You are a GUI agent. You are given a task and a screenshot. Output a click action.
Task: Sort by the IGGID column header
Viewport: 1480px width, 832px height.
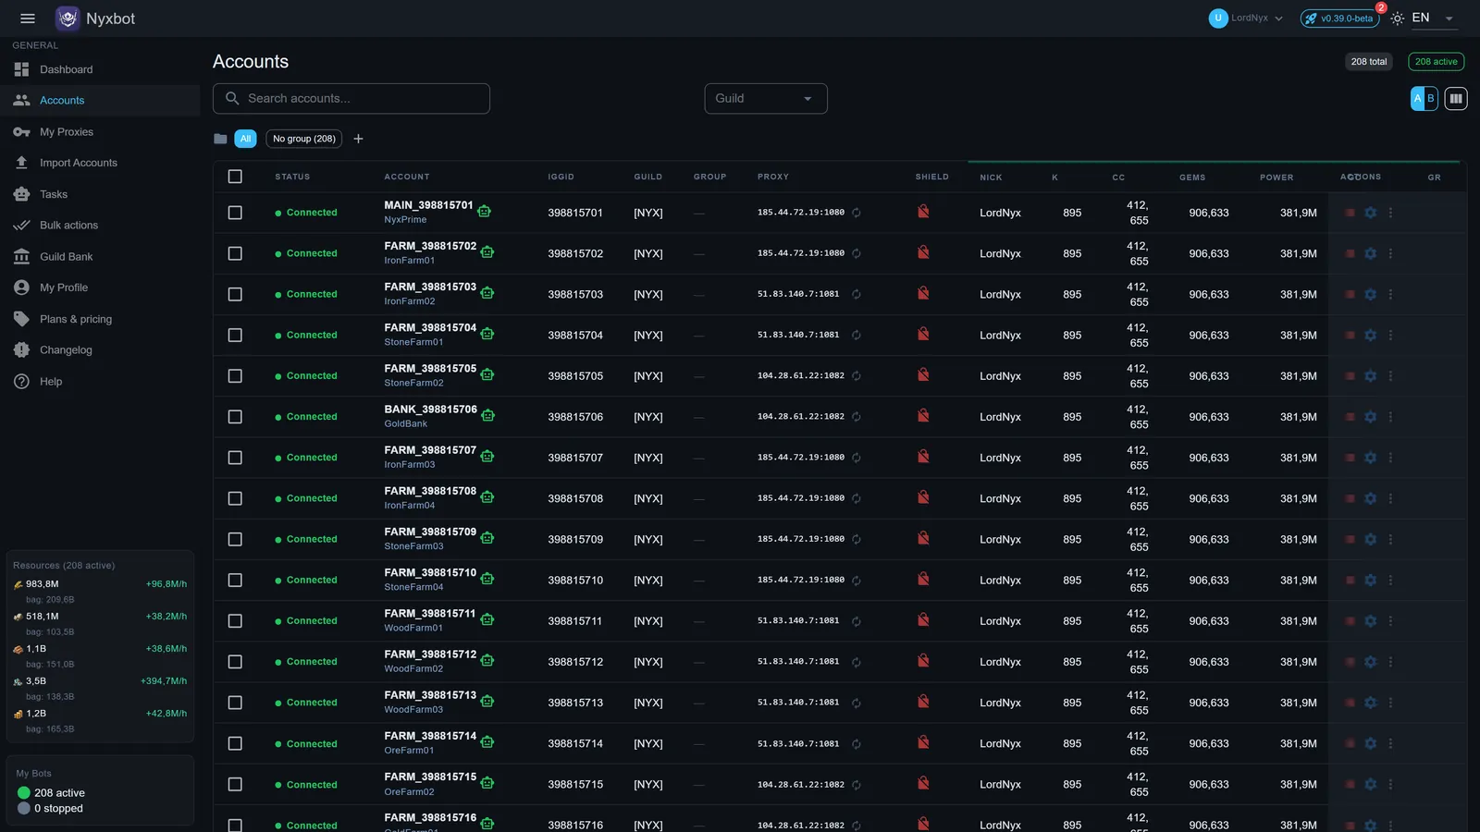(x=561, y=177)
